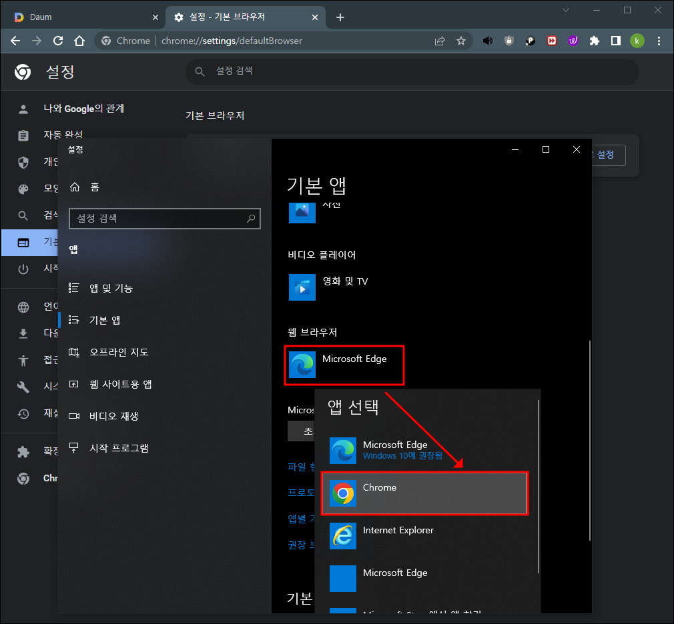Click the puzzle extensions icon in Chrome sidebar
This screenshot has height=624, width=674.
(23, 451)
